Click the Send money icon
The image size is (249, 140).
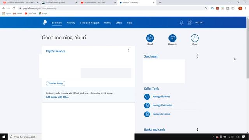click(x=150, y=38)
